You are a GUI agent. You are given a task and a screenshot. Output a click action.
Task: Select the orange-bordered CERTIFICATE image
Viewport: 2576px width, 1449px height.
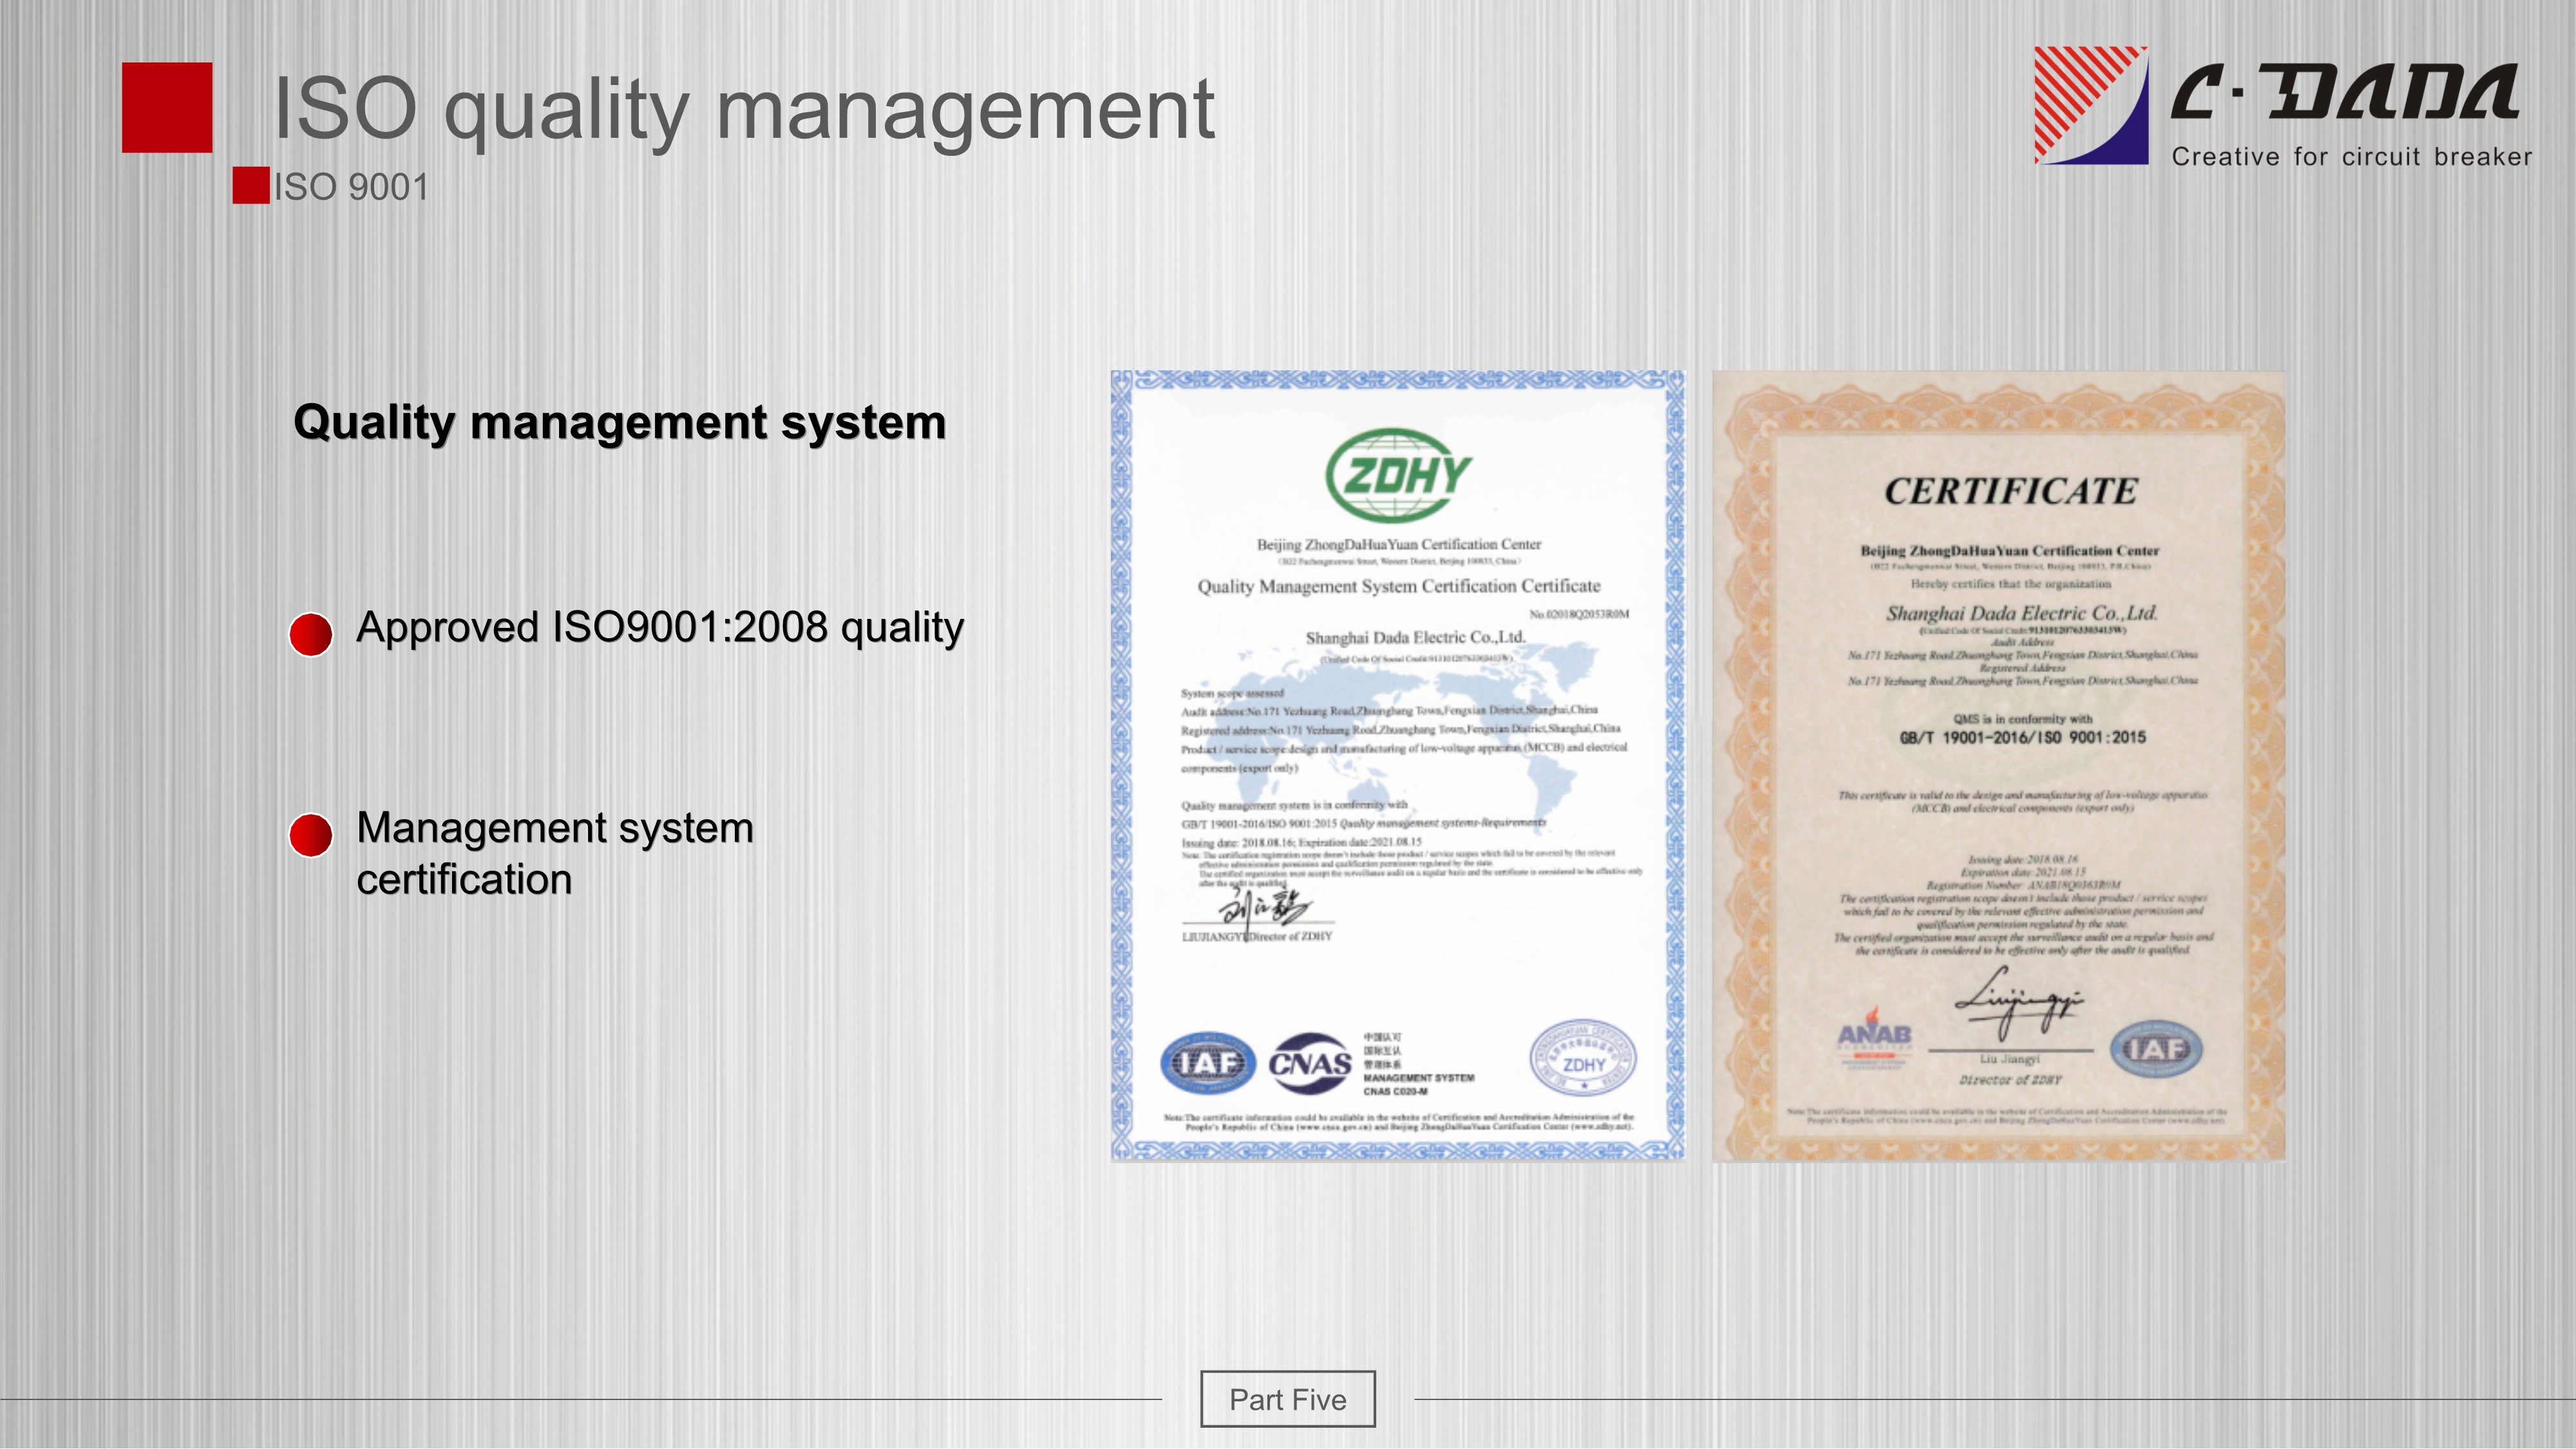coord(1998,766)
